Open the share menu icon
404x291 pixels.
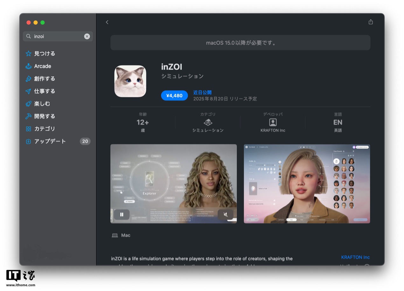(371, 22)
